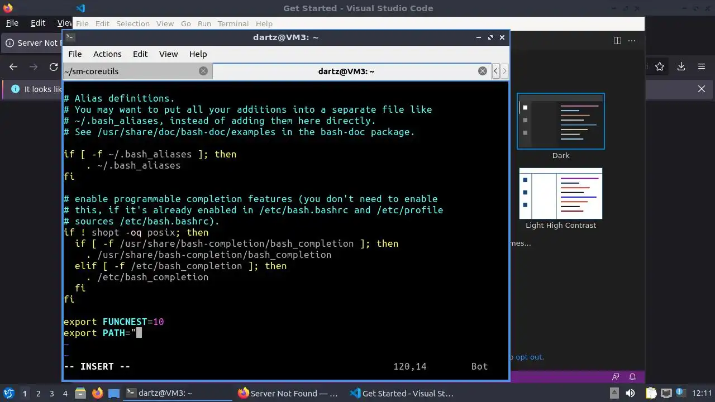The height and width of the screenshot is (402, 715).
Task: Go forward in Firefox
Action: click(34, 67)
